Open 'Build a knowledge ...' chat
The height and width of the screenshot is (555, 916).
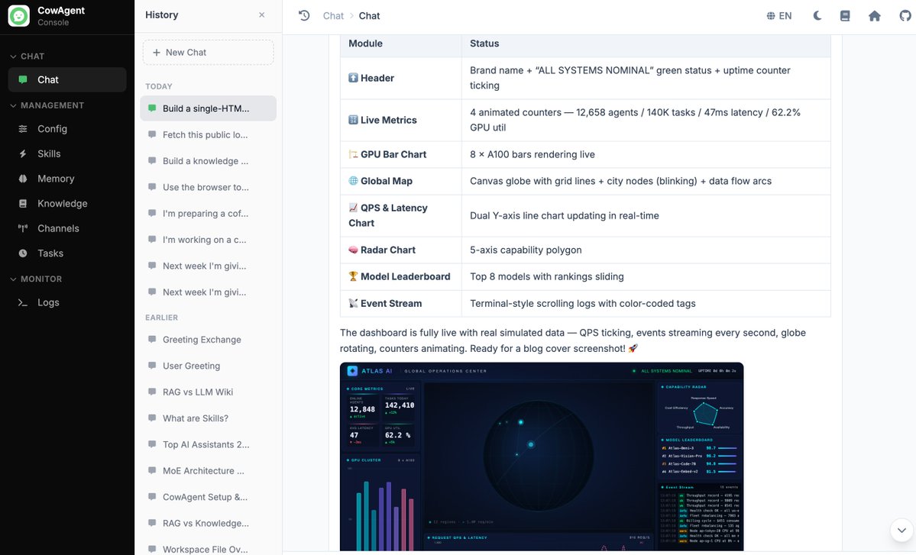[x=208, y=161]
